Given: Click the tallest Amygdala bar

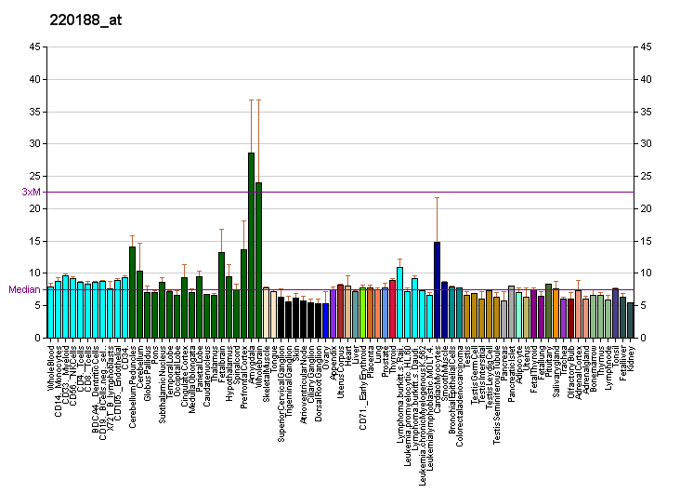Looking at the screenshot, I should coord(251,246).
